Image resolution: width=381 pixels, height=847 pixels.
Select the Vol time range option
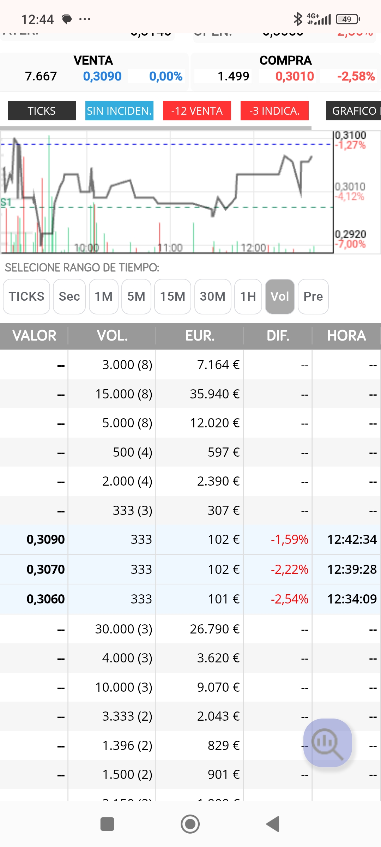click(x=280, y=296)
